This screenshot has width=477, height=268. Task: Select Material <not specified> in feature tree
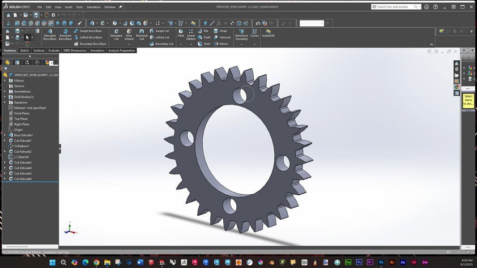coord(30,108)
